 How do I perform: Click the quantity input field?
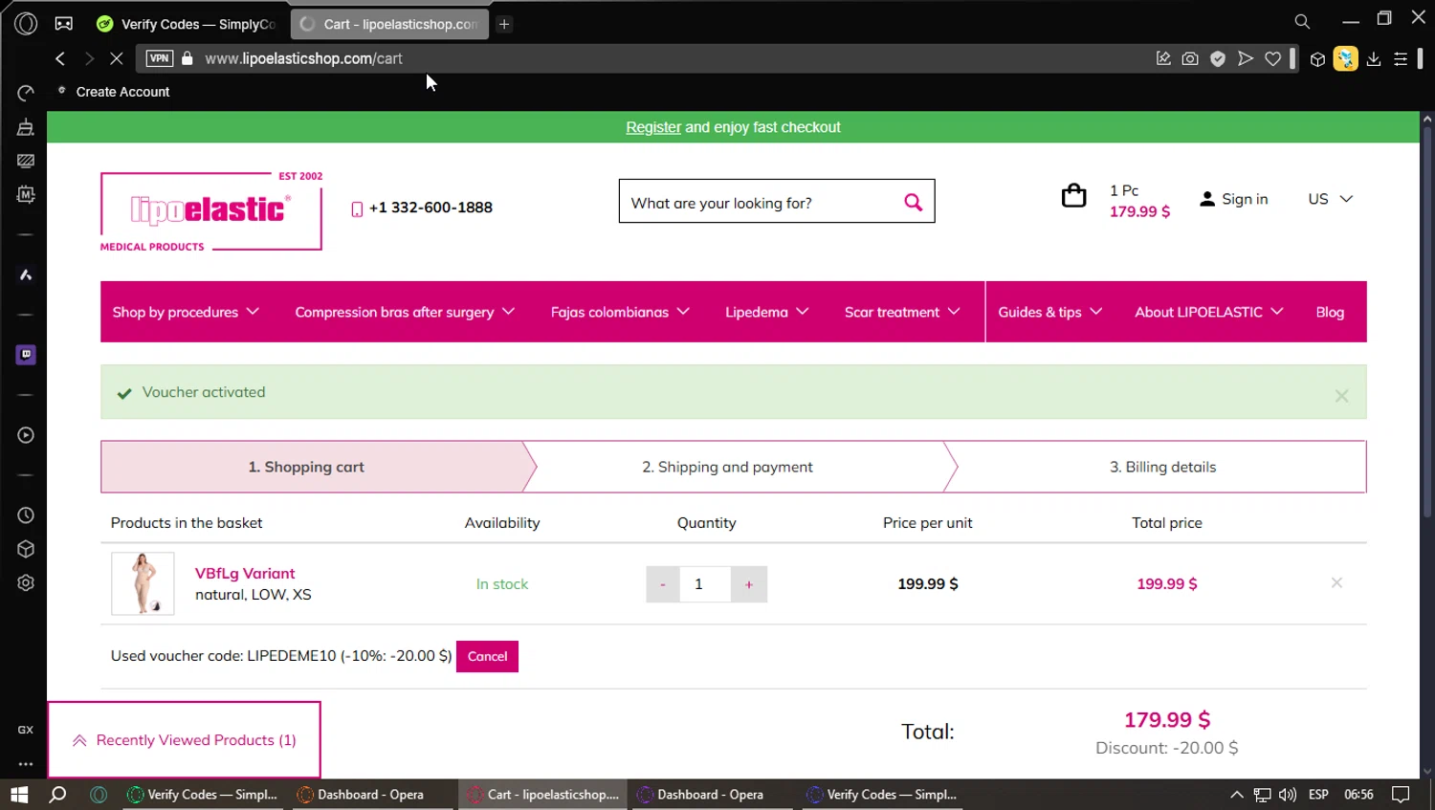click(x=705, y=584)
